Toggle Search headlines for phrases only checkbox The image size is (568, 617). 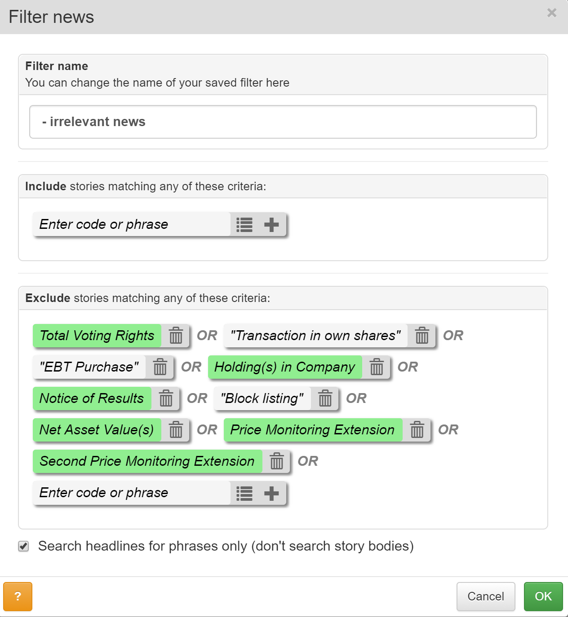[x=23, y=546]
